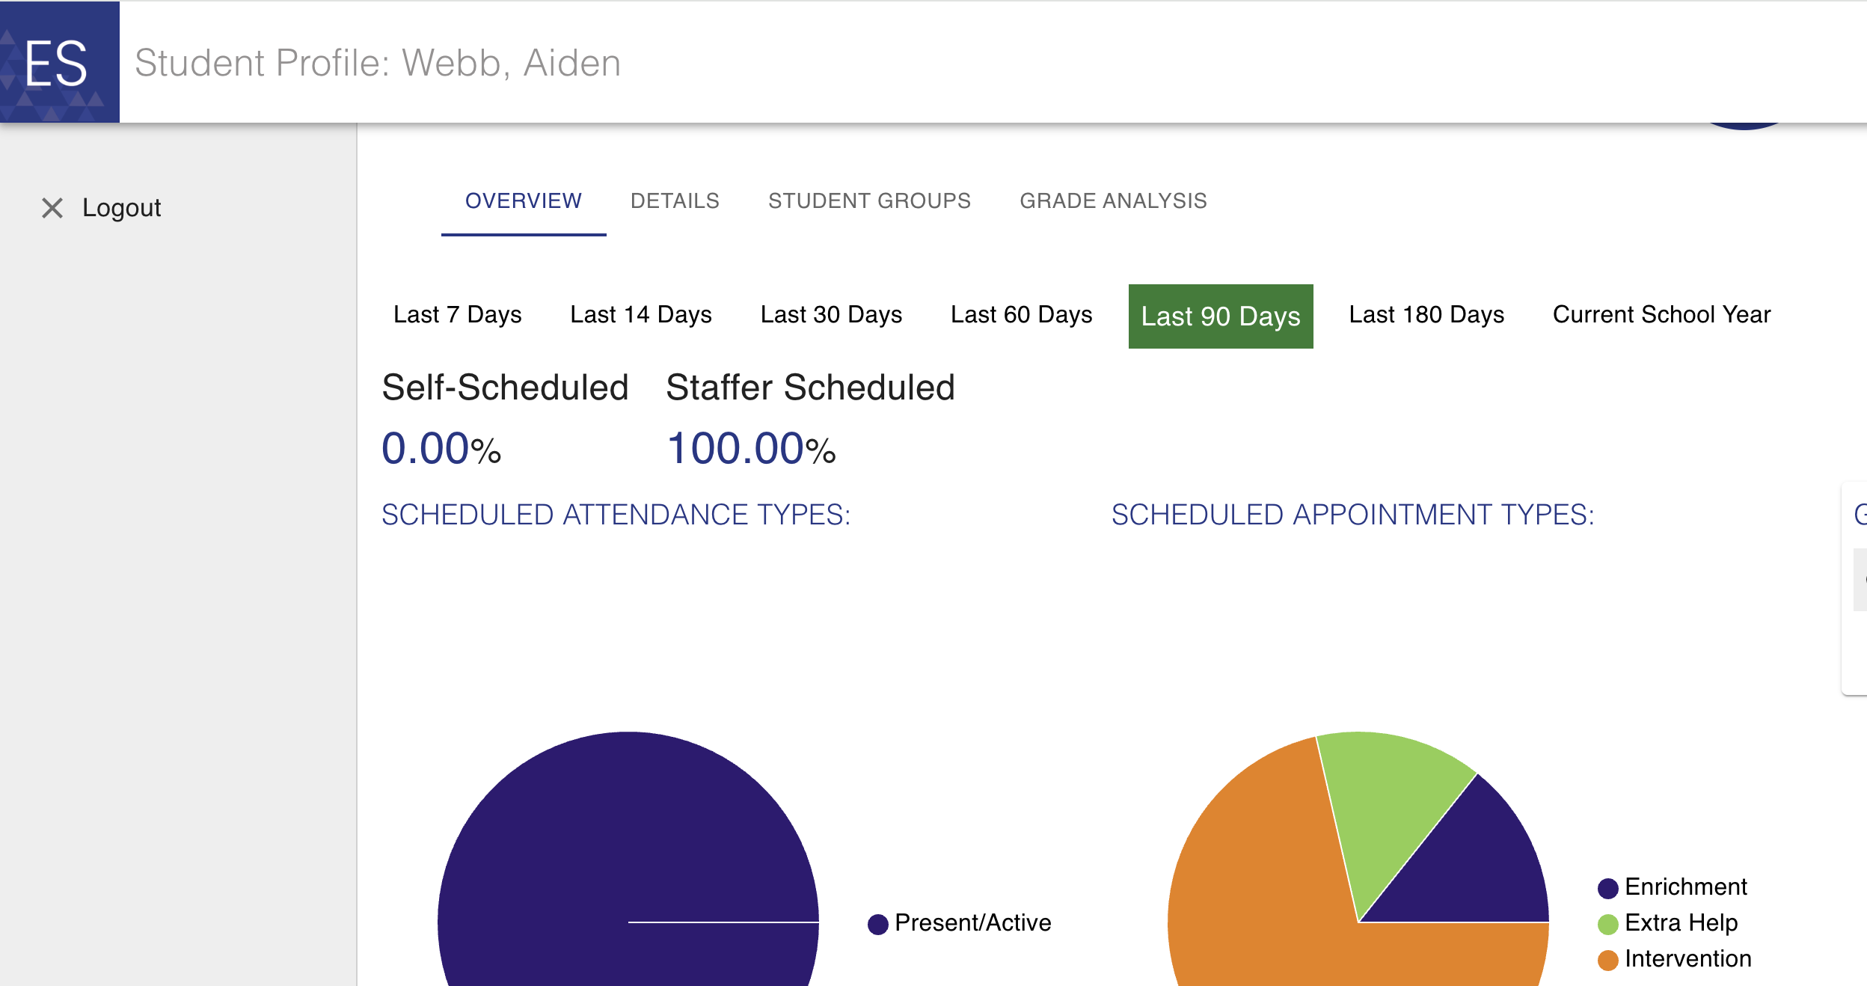Viewport: 1867px width, 986px height.
Task: Click the Enrichment legend dot
Action: click(1607, 888)
